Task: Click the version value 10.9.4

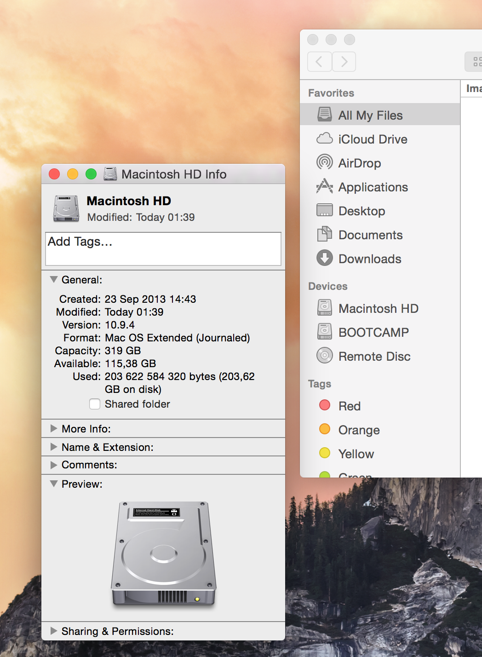Action: (x=120, y=325)
